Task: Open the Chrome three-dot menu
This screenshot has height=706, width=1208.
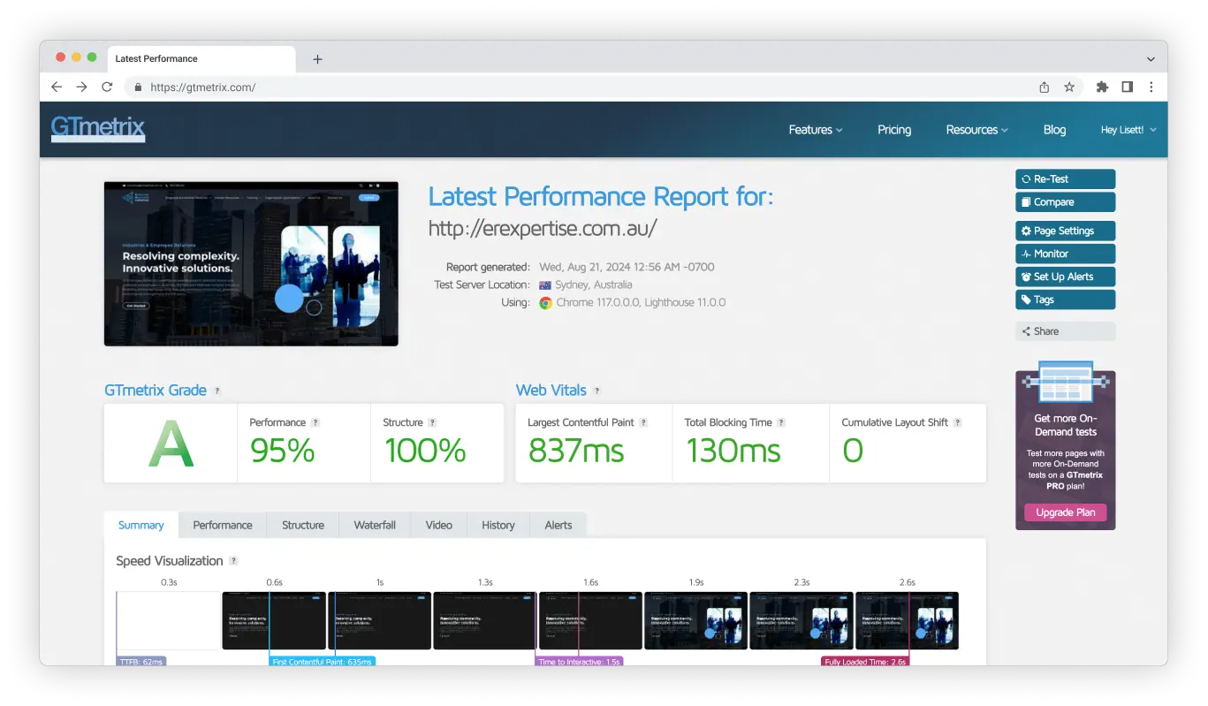Action: tap(1151, 87)
